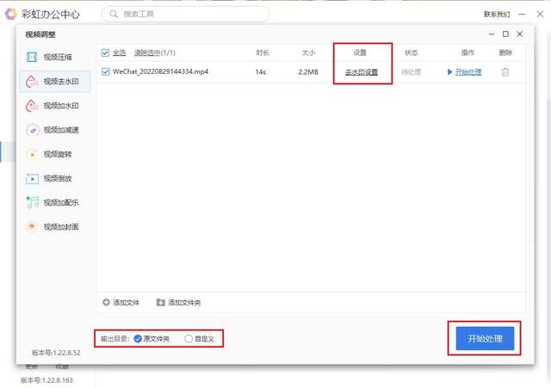
Task: Maximize the 视频调整 dialog window
Action: [x=505, y=34]
